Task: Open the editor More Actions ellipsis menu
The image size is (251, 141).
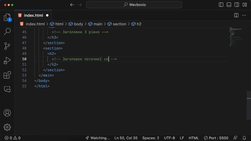Action: (244, 15)
